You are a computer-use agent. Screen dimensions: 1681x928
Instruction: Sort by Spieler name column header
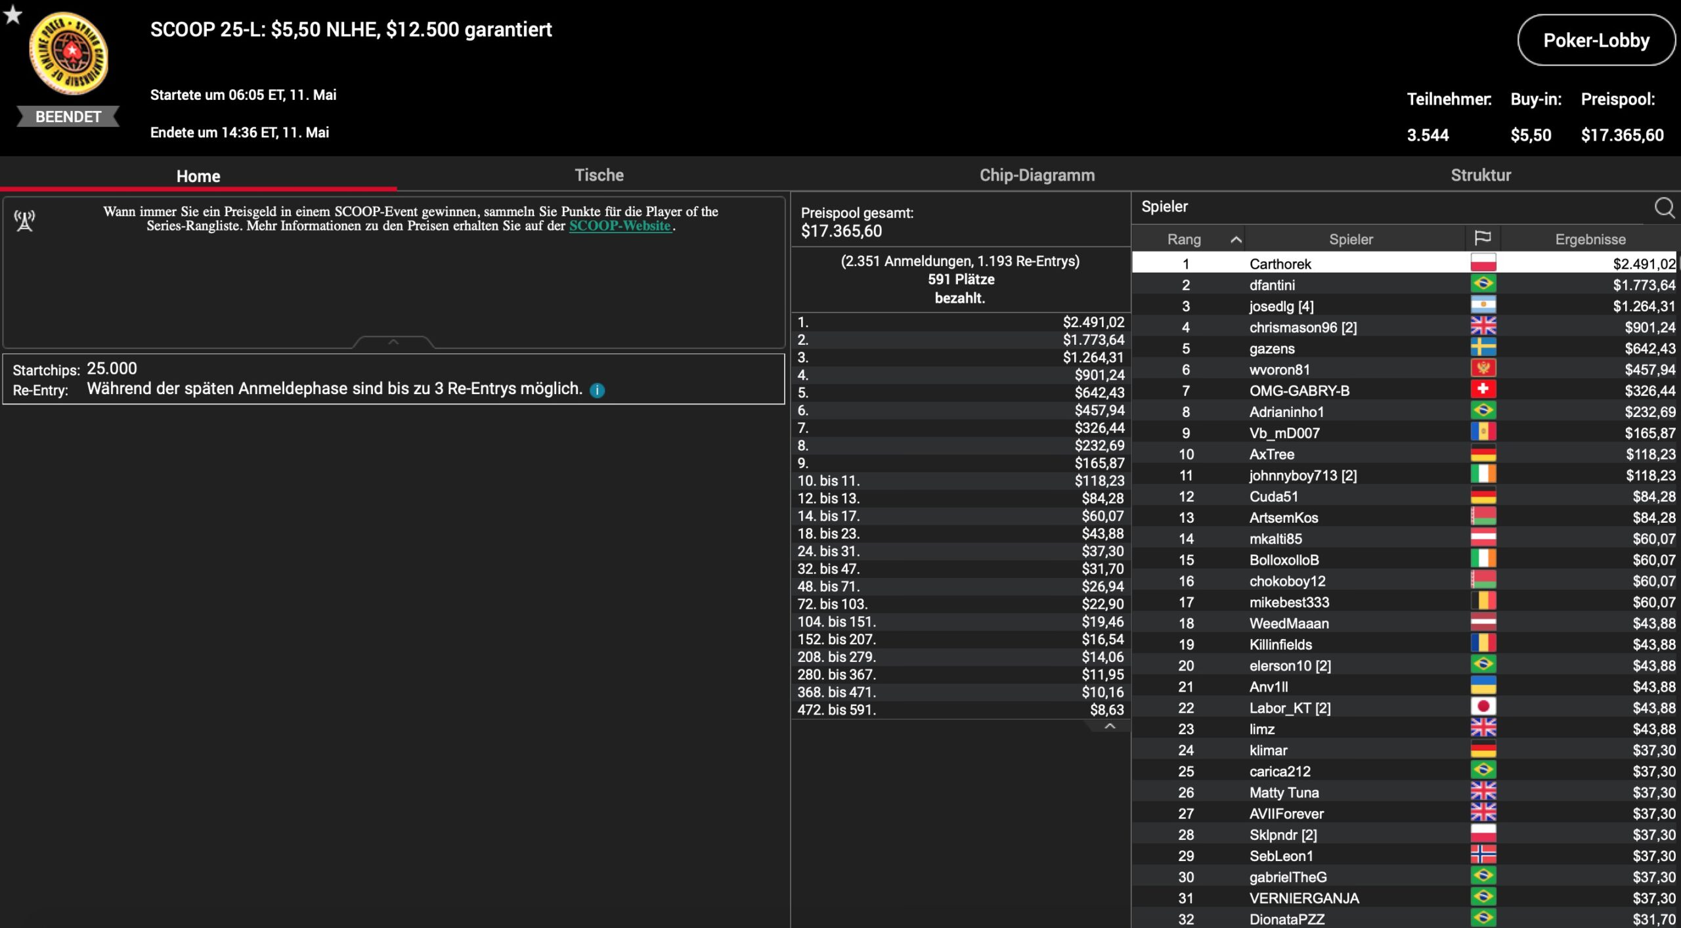(1351, 239)
